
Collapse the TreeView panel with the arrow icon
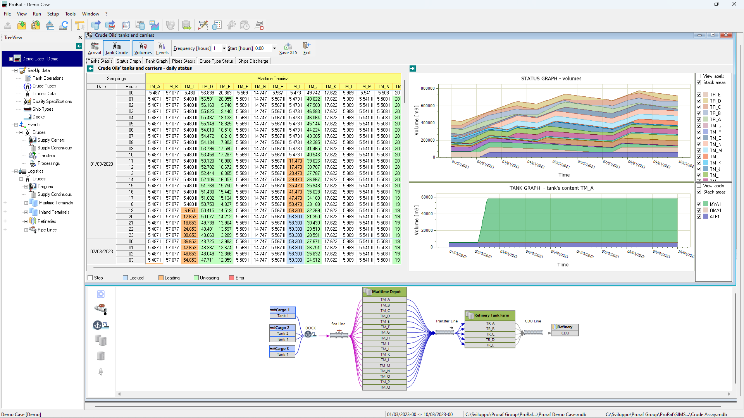point(79,46)
